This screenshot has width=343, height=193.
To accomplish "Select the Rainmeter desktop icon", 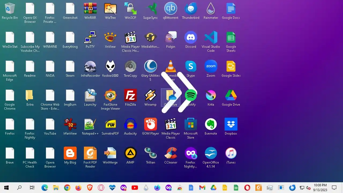I will coord(211,11).
